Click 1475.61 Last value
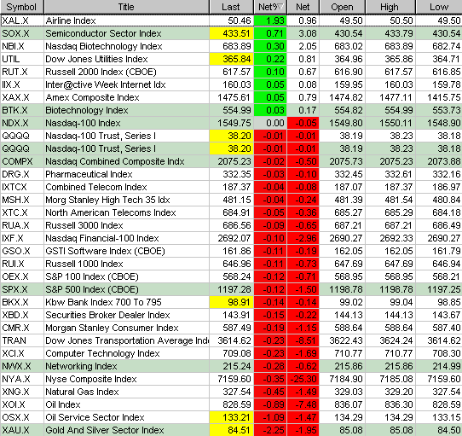 (x=234, y=97)
